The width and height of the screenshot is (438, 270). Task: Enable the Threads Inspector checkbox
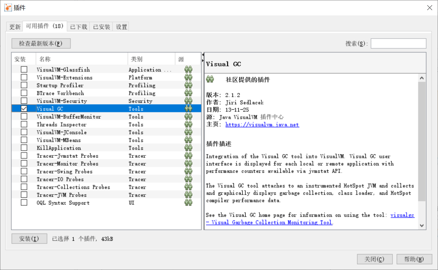24,124
